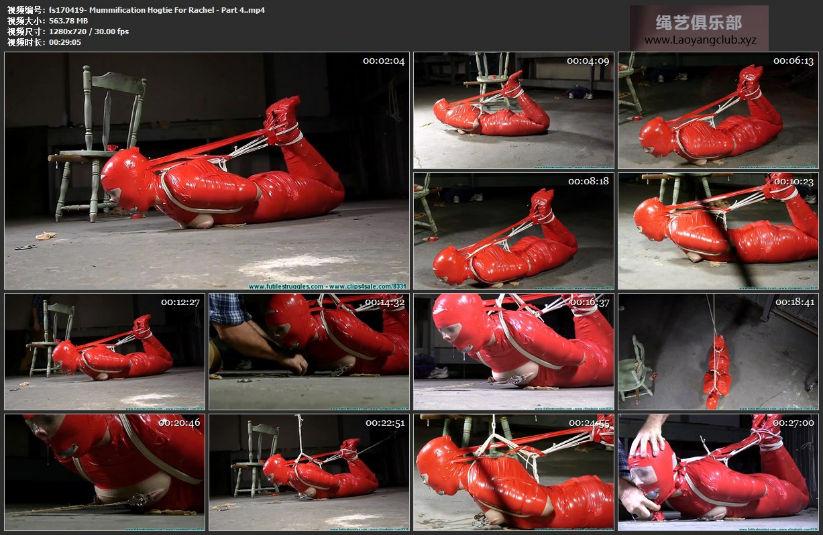Viewport: 823px width, 535px height.
Task: Click the frame timestamped 00:06:13
Action: coord(718,110)
